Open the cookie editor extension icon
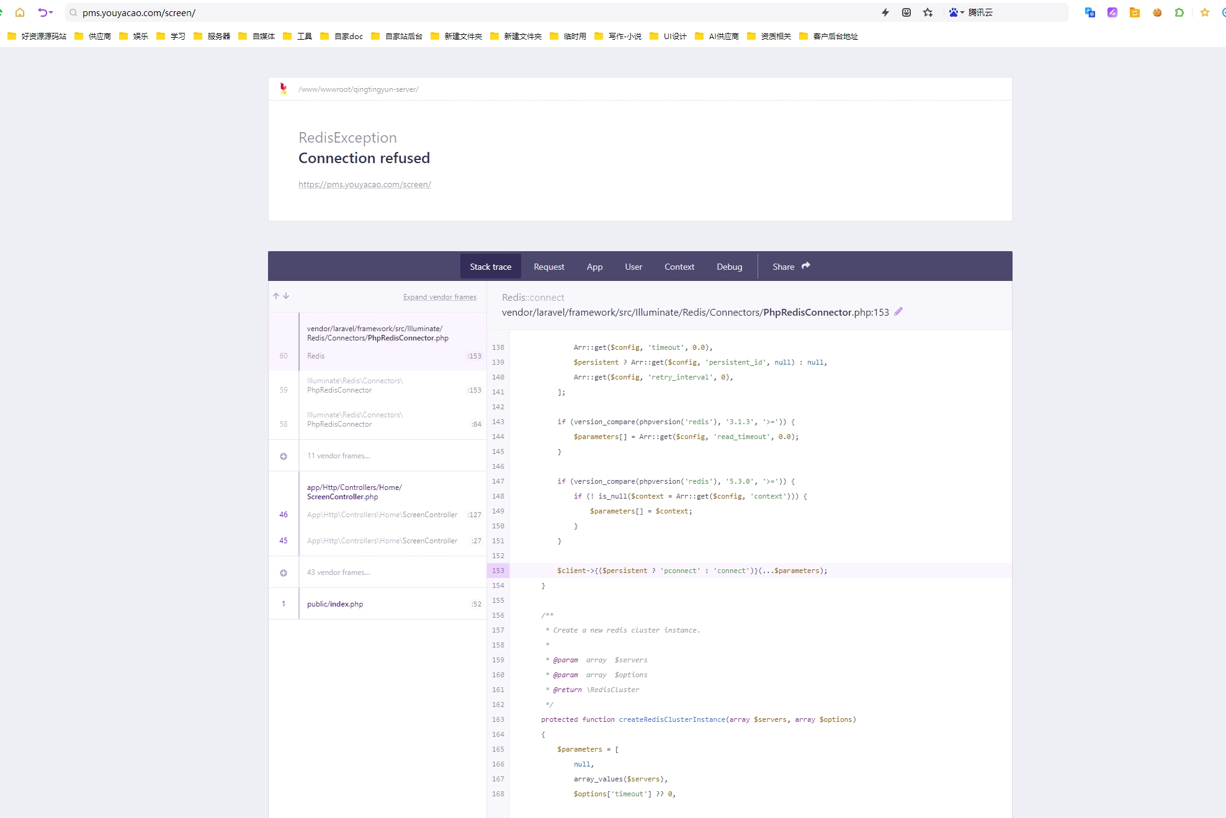The width and height of the screenshot is (1226, 818). point(1157,12)
